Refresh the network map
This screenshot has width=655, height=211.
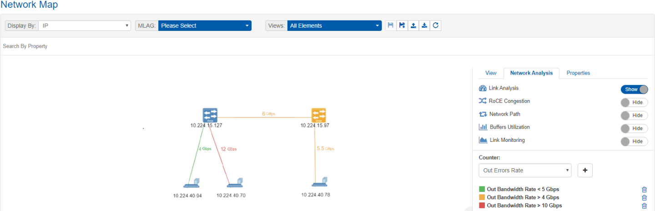point(435,25)
